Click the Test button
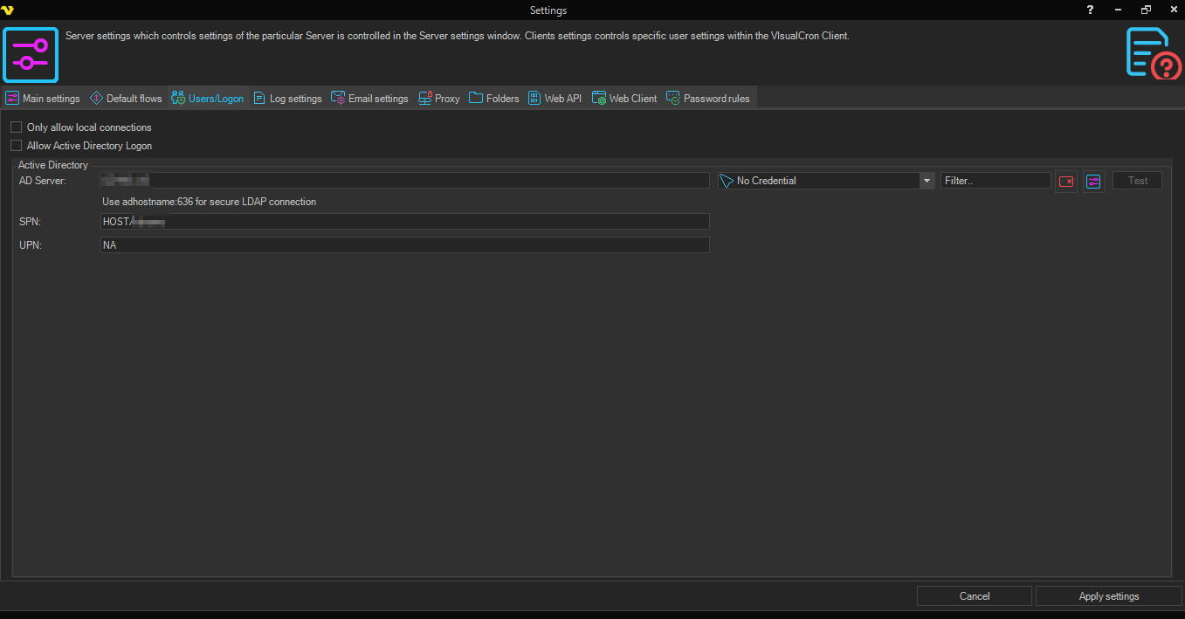The width and height of the screenshot is (1185, 619). 1137,181
